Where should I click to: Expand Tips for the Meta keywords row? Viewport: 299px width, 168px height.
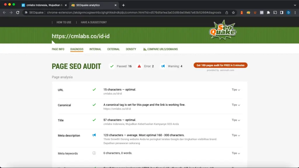pos(236,153)
